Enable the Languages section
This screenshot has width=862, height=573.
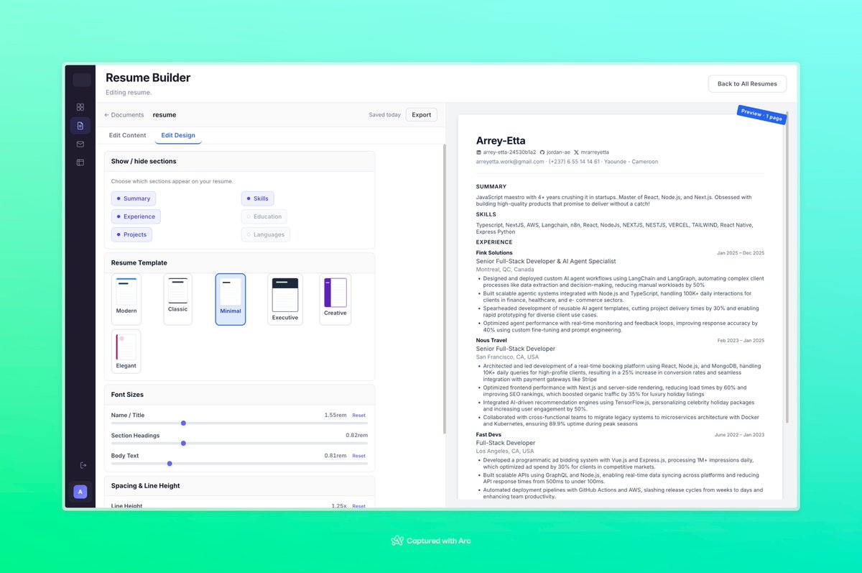265,234
